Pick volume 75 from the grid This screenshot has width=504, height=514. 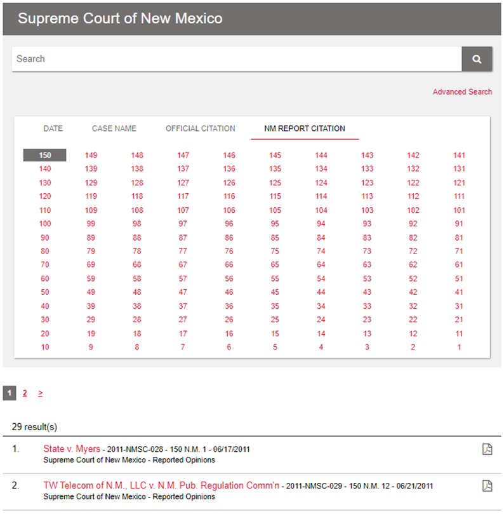coord(275,251)
